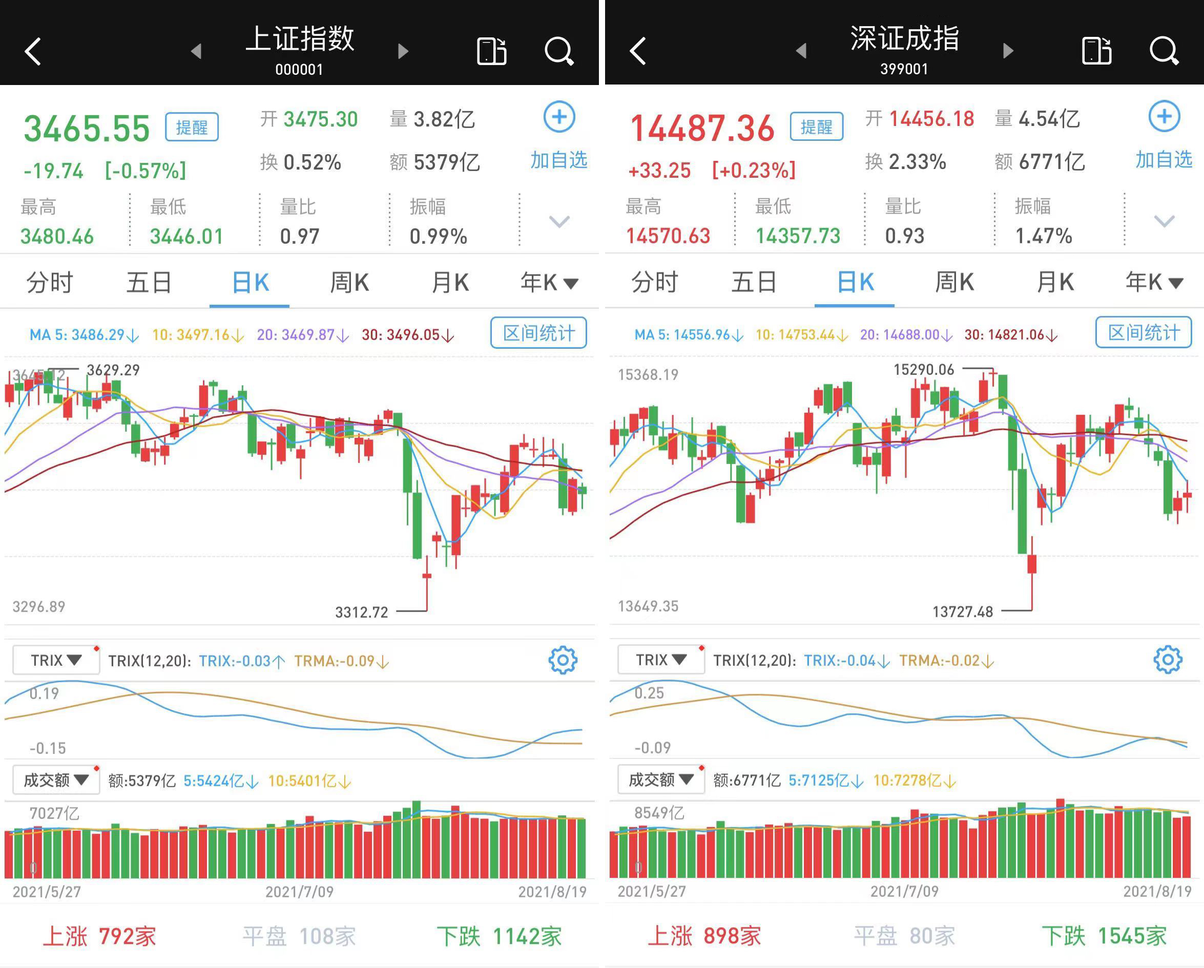Tap 上证指数 price 3465.55
1204x968 pixels.
(x=87, y=129)
